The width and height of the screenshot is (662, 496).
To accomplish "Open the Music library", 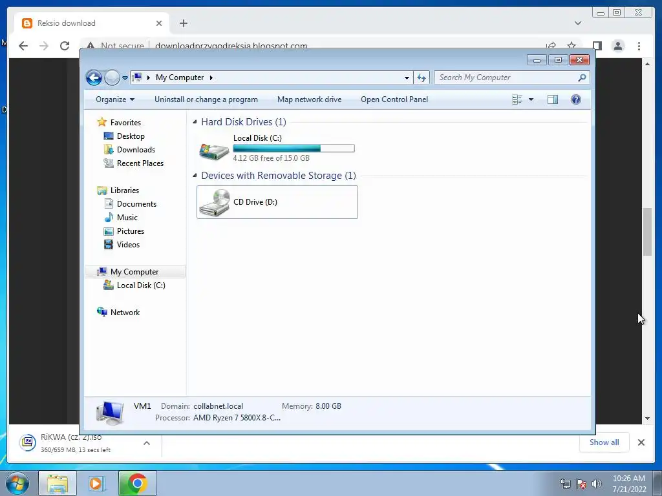I will coord(127,218).
